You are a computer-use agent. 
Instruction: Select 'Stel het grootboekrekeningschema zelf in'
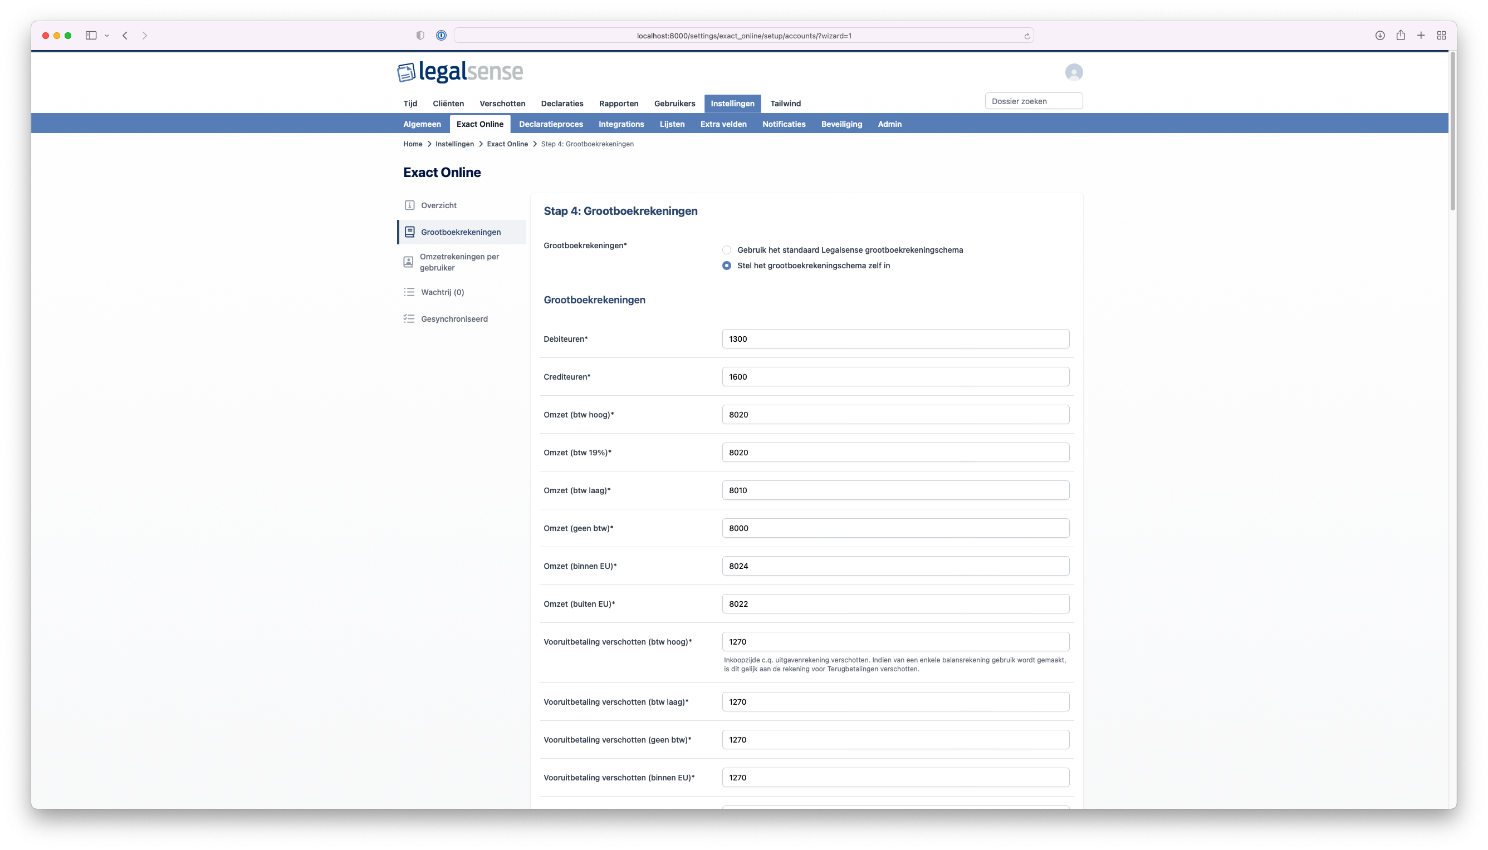(x=727, y=265)
